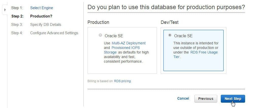Click the Previous button
Image resolution: width=255 pixels, height=108 pixels.
[206, 99]
